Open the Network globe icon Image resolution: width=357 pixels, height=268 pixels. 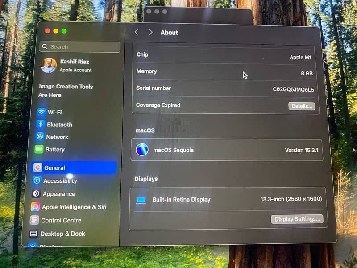tap(40, 137)
